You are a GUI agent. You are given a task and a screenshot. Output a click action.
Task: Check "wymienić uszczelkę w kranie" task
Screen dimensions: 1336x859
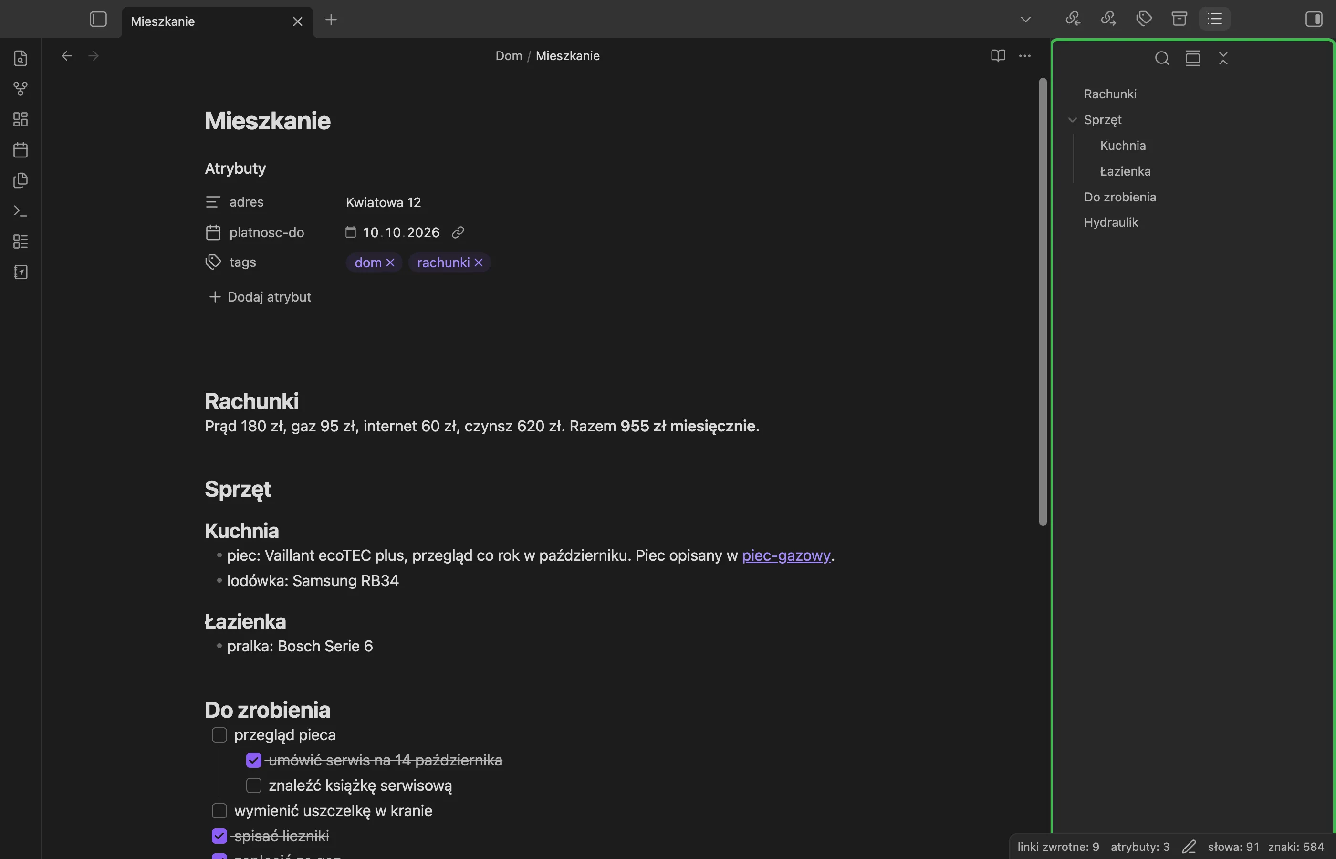coord(219,811)
